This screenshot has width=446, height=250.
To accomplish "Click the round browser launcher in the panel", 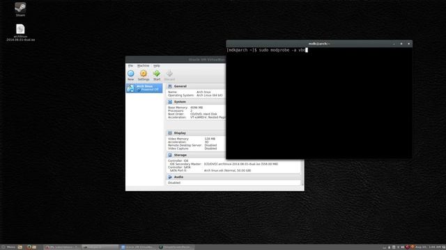I will (29, 247).
